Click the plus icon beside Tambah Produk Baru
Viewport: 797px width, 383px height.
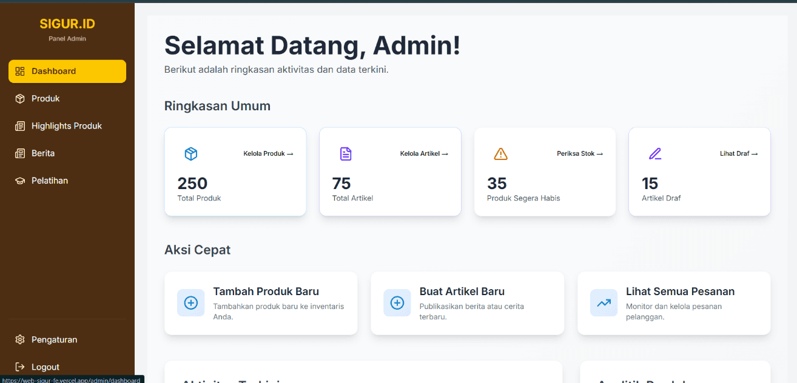point(190,302)
